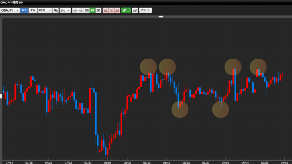Click the first pink order icon
292x164 pixels.
coord(106,10)
